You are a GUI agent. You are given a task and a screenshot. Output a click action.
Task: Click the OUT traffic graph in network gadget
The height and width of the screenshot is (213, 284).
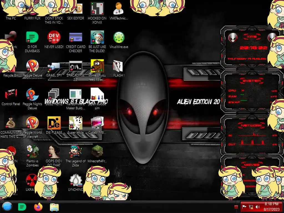point(253,142)
